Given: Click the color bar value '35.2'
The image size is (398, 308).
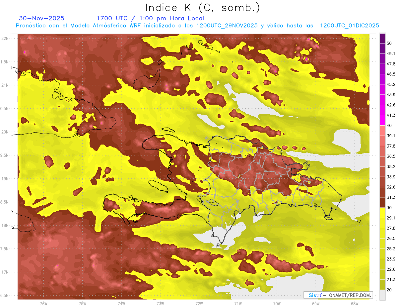Looking at the screenshot, I should (391, 166).
